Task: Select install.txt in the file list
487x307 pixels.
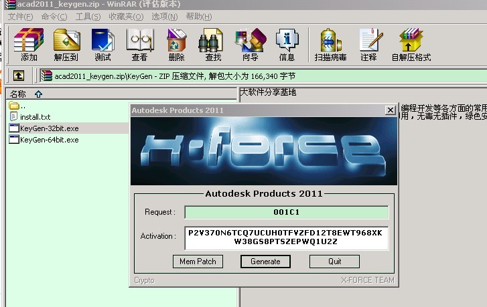Action: [x=35, y=116]
